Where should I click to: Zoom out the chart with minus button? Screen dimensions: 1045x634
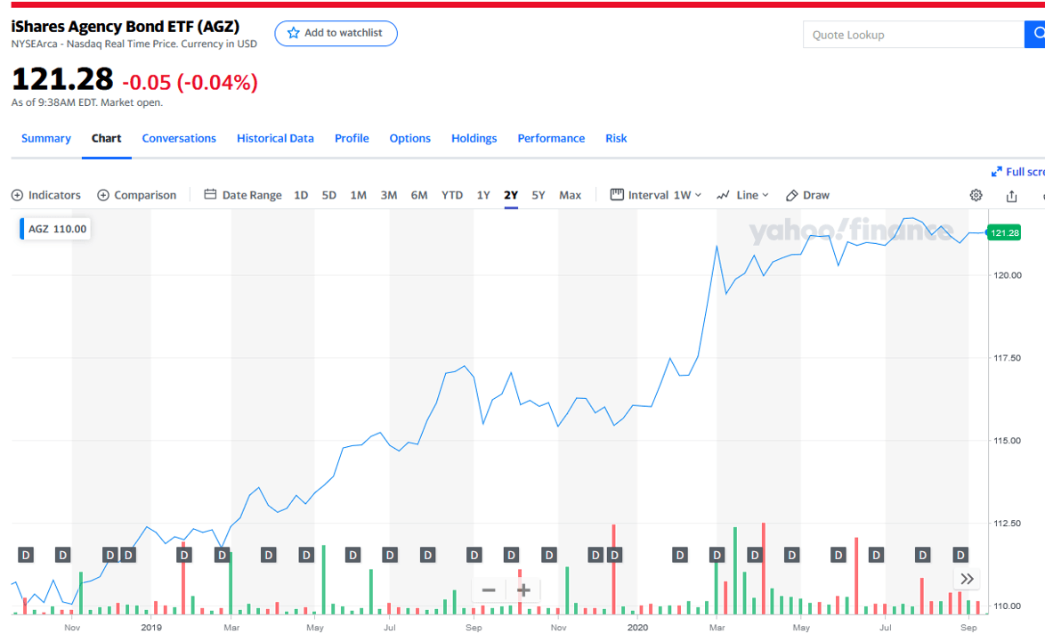click(x=489, y=590)
